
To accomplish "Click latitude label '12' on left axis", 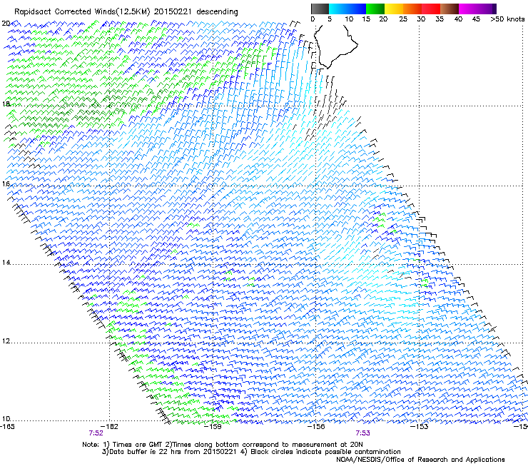I will point(6,341).
